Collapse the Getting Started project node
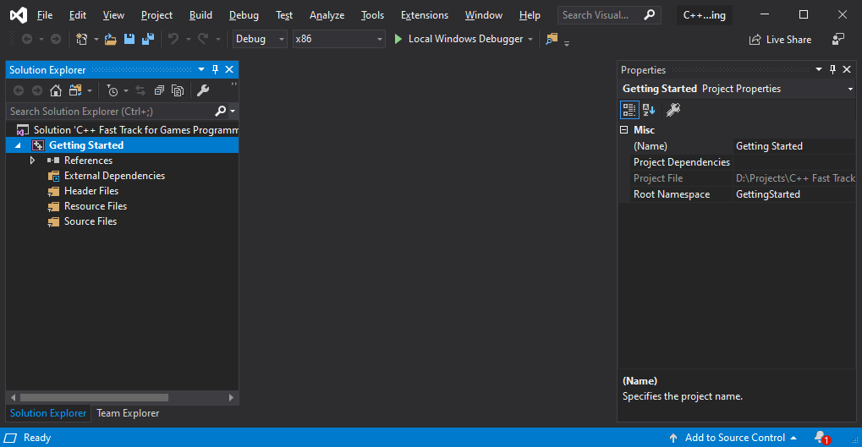862x447 pixels. [18, 145]
